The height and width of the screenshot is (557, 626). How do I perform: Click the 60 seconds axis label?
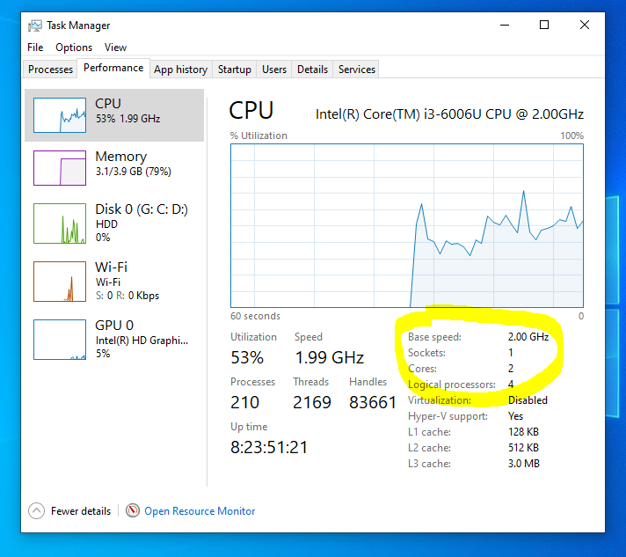coord(255,316)
